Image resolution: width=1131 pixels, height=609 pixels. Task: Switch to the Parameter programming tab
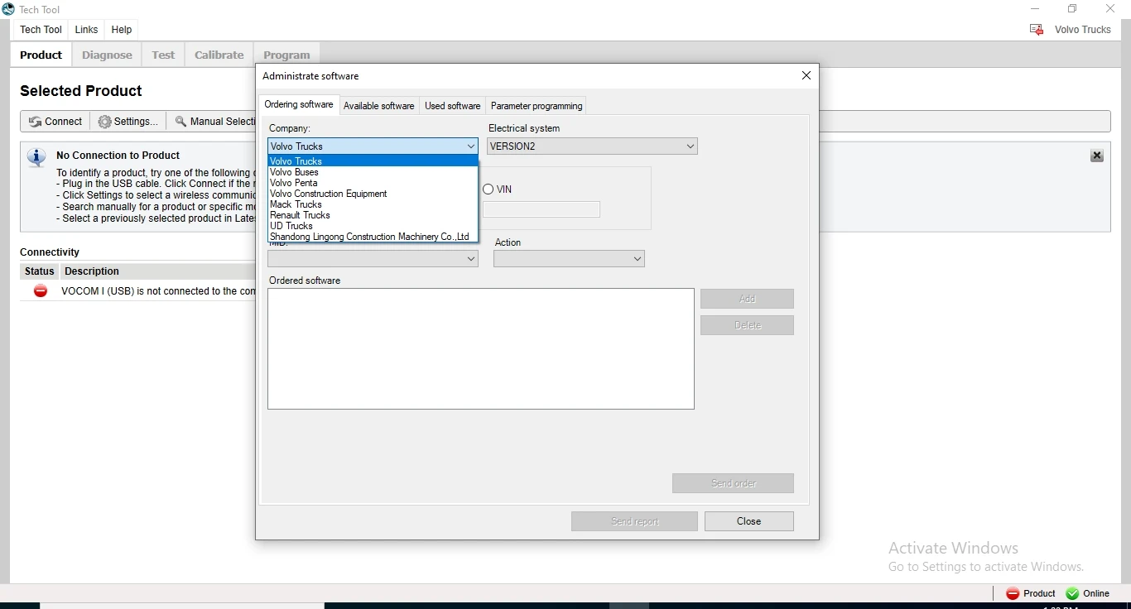click(x=536, y=106)
